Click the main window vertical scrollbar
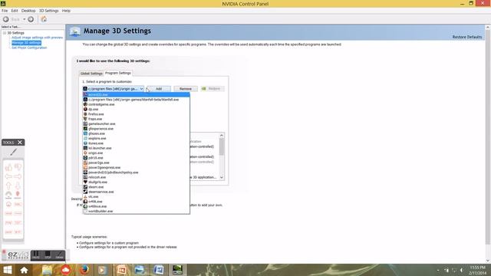The height and width of the screenshot is (276, 491). pos(488,144)
